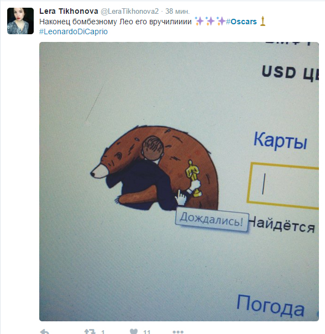Open the #LeonardoDiCaprio hashtag
Image resolution: width=325 pixels, height=334 pixels.
click(x=74, y=31)
